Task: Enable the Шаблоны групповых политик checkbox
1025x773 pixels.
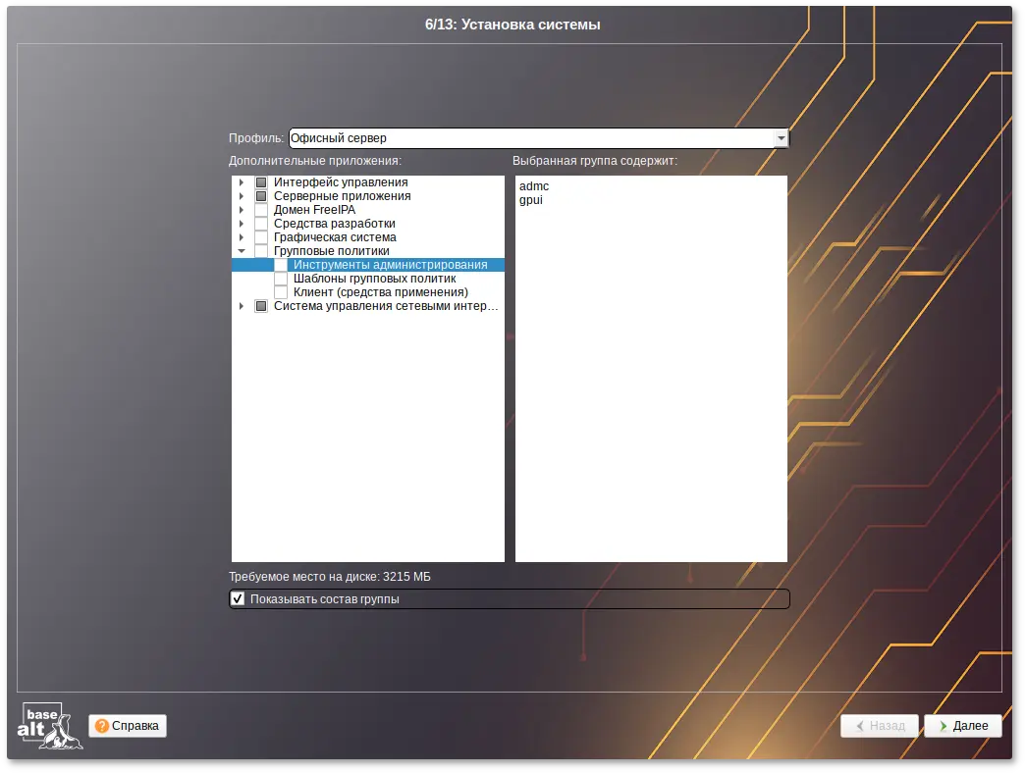Action: point(281,279)
